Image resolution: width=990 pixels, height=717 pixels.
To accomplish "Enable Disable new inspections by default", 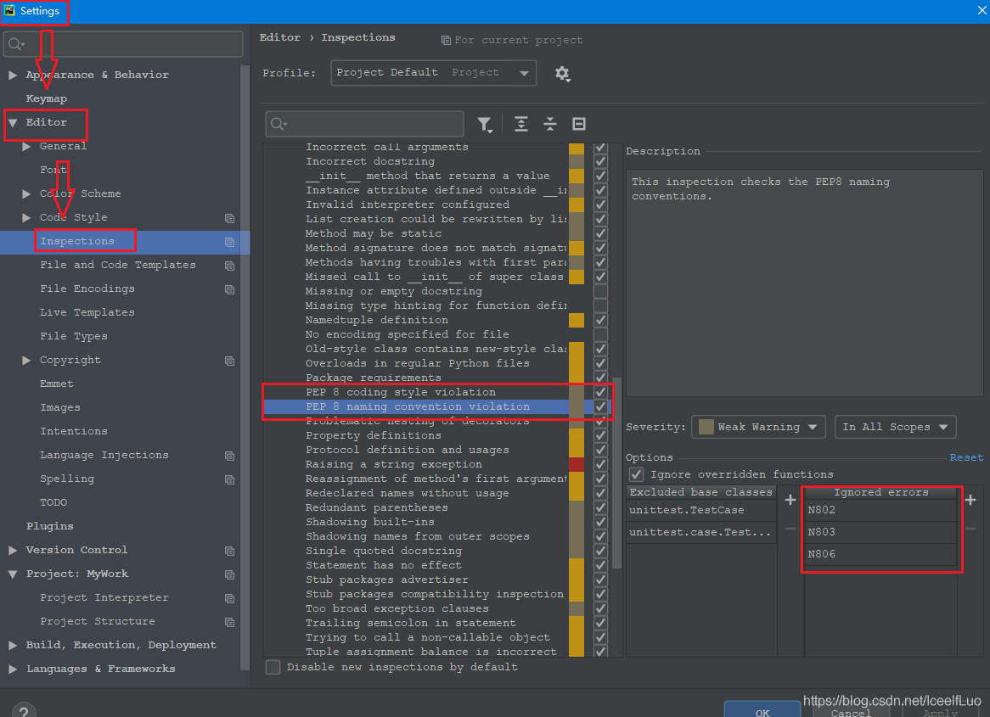I will [x=273, y=667].
